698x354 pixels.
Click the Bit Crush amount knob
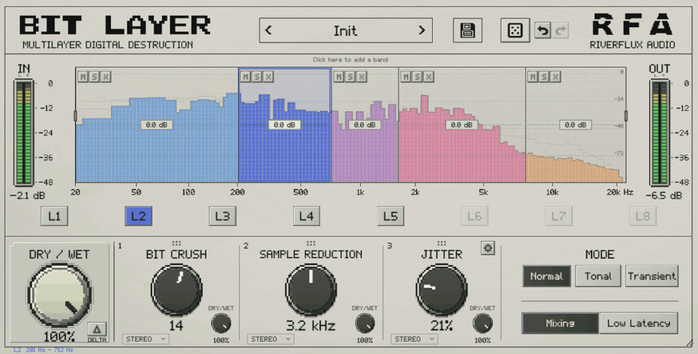point(177,290)
